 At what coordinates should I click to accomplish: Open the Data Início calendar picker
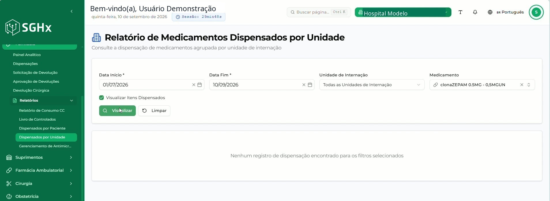(x=199, y=85)
